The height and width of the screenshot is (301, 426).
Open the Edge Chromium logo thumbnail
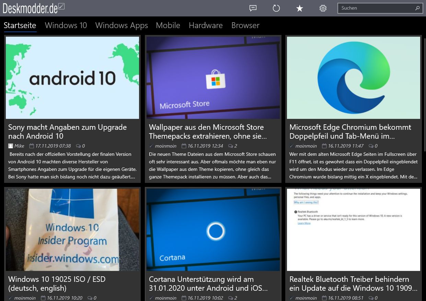pyautogui.click(x=354, y=78)
